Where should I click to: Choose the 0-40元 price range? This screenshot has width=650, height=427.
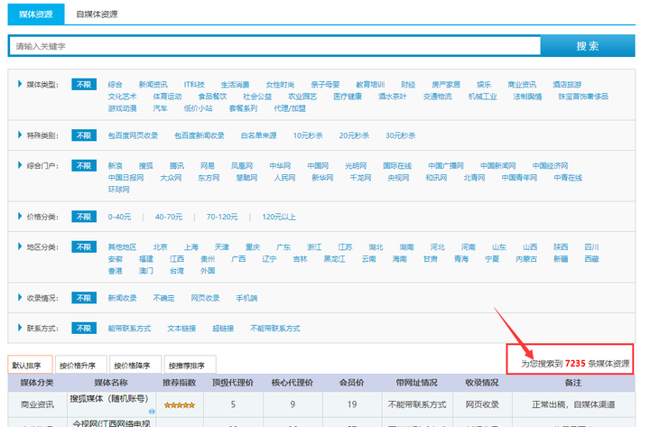pos(119,217)
